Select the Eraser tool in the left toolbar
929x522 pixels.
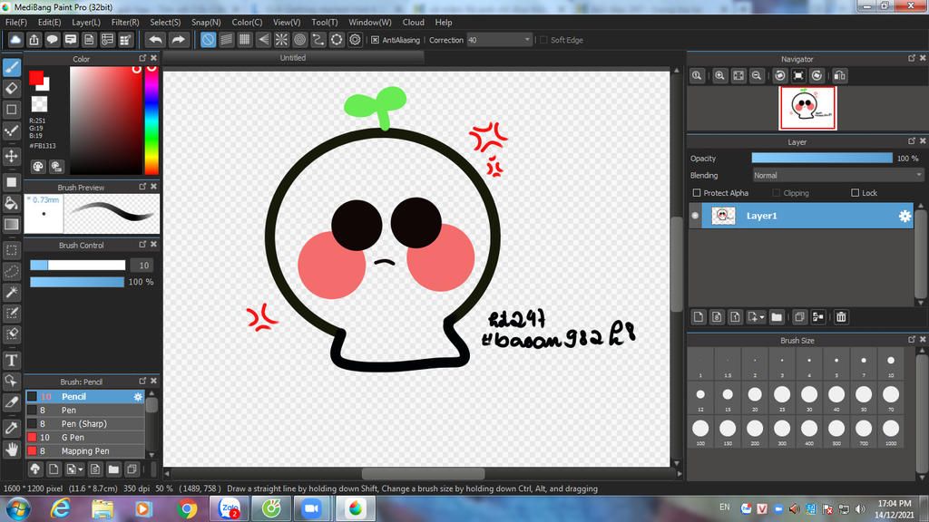coord(12,88)
